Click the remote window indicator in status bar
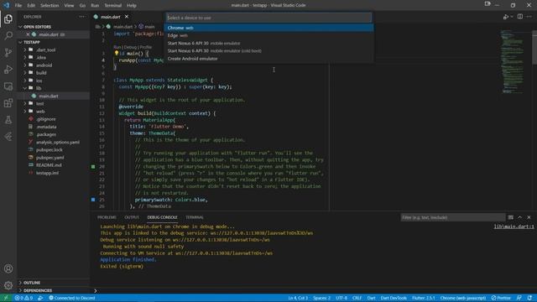This screenshot has height=302, width=537. coord(6,298)
